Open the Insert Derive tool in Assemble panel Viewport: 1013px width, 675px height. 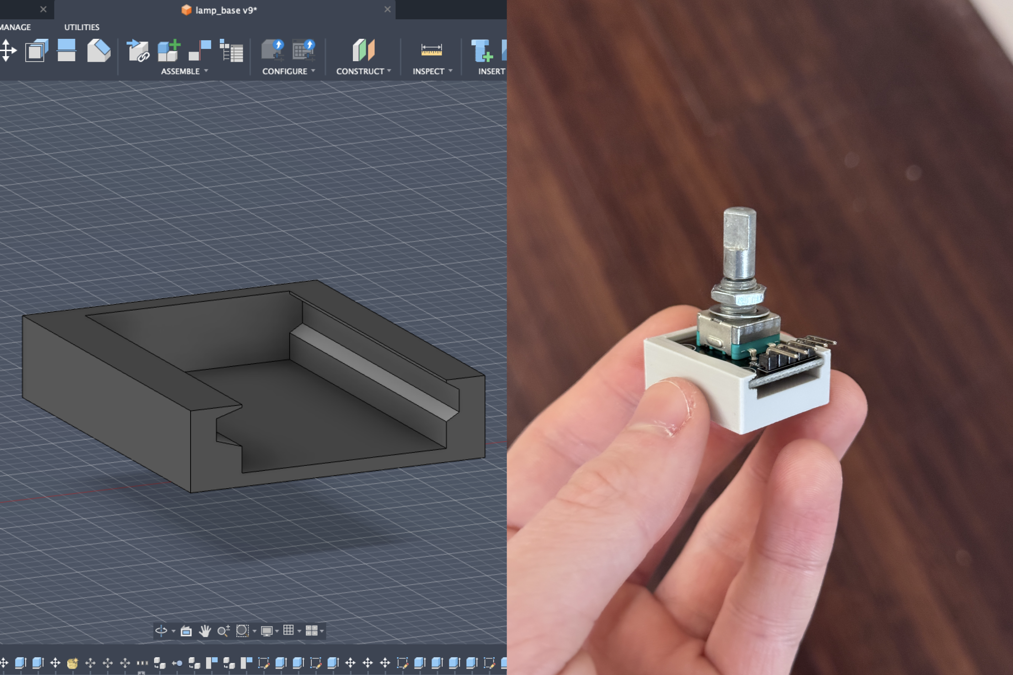tap(138, 50)
